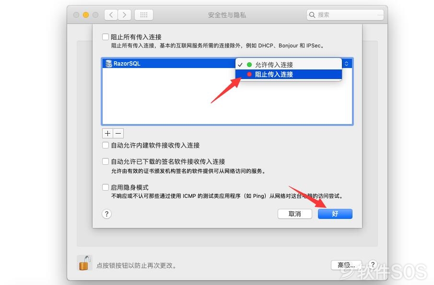The image size is (434, 285).
Task: Confirm with the 好 button
Action: pos(335,214)
